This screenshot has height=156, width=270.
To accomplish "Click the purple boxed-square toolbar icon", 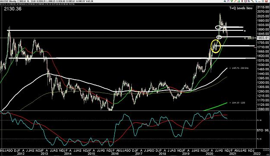I will pyautogui.click(x=245, y=1).
